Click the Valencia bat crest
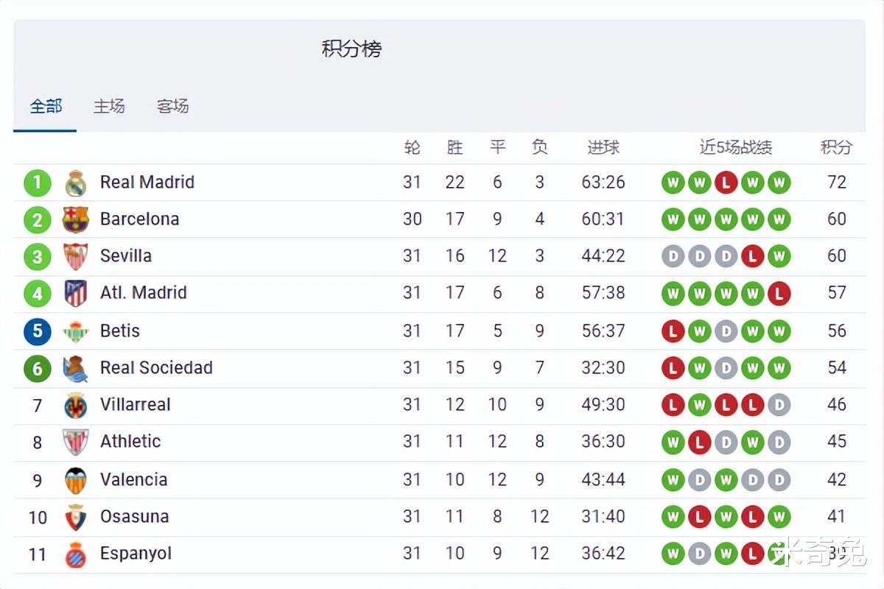This screenshot has height=589, width=884. 76,480
